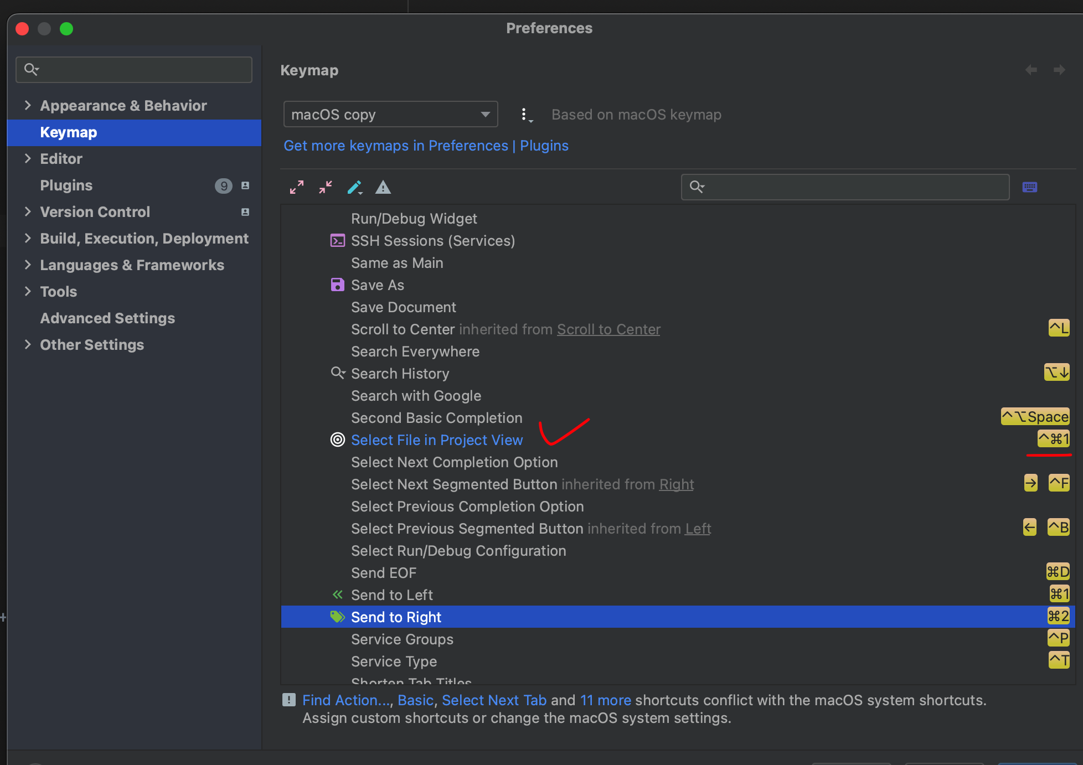Screen dimensions: 1083x765
Task: Select the Select File in Project View action
Action: (437, 440)
